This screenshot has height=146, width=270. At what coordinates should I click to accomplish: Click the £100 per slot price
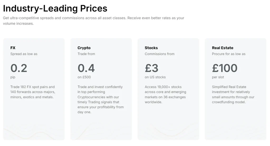click(225, 68)
